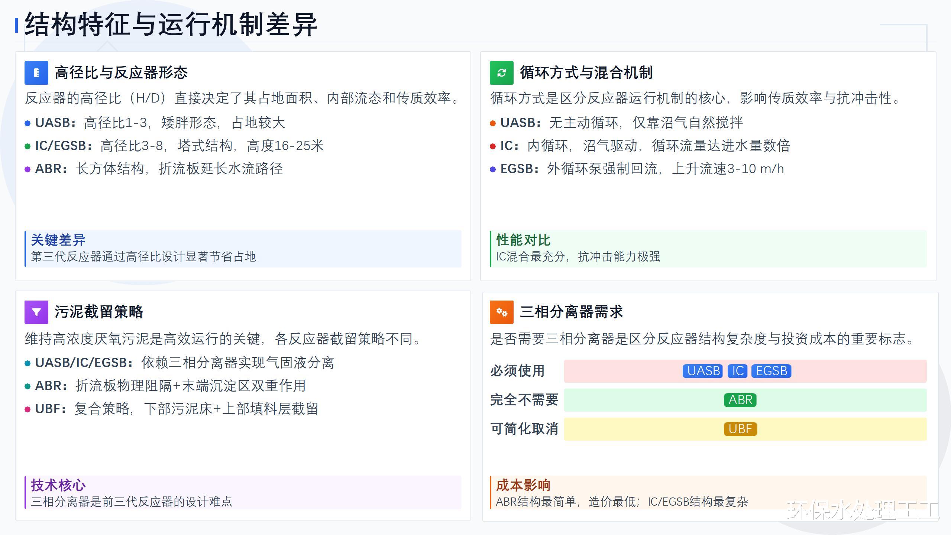Screen dimensions: 951x535
Task: Click the red bullet before IC：内循环
Action: (493, 146)
